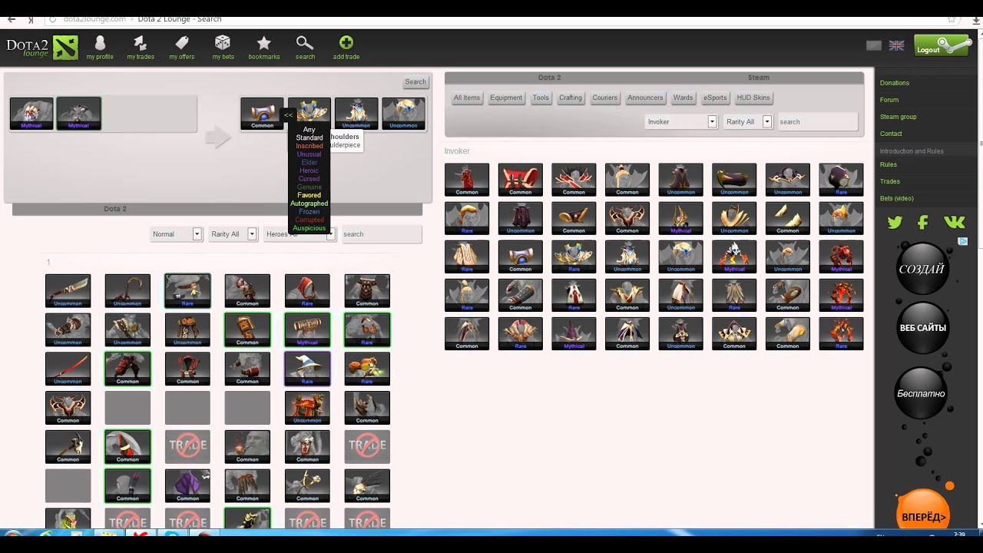Select the wizard hat Rare inventory item

307,369
